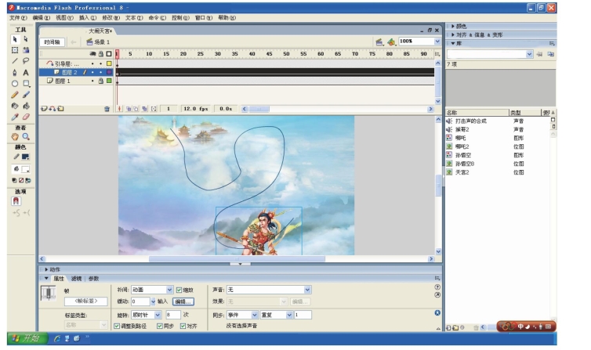Image resolution: width=591 pixels, height=350 pixels.
Task: Delete layer with the trash icon
Action: tap(107, 109)
